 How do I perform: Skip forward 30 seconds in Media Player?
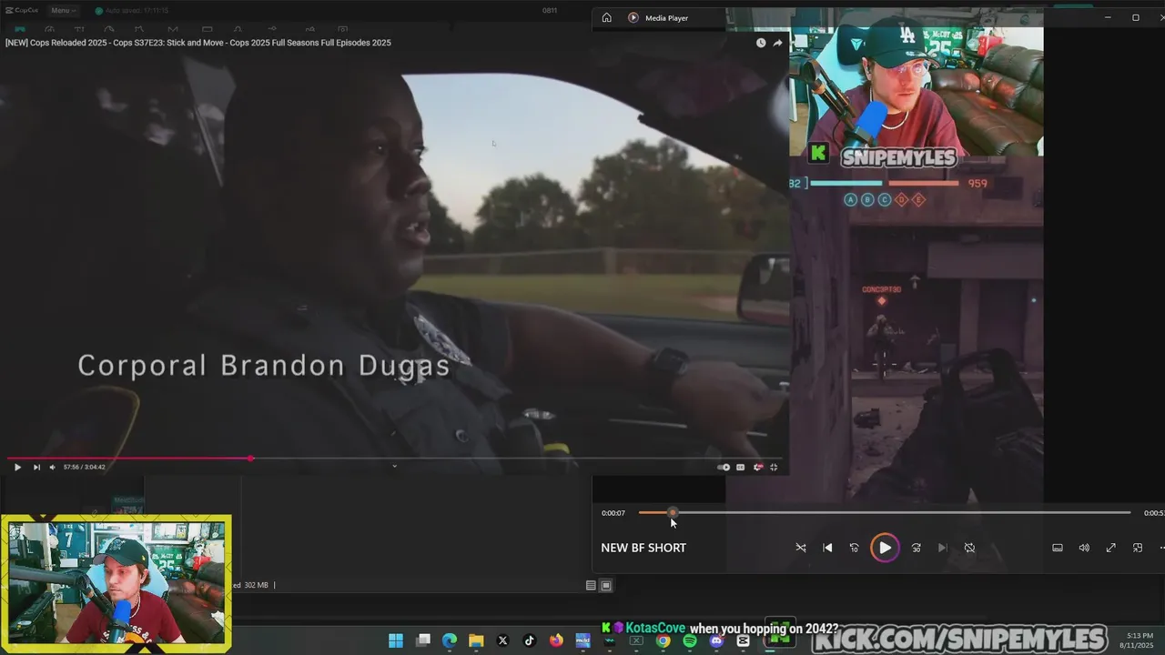point(917,548)
